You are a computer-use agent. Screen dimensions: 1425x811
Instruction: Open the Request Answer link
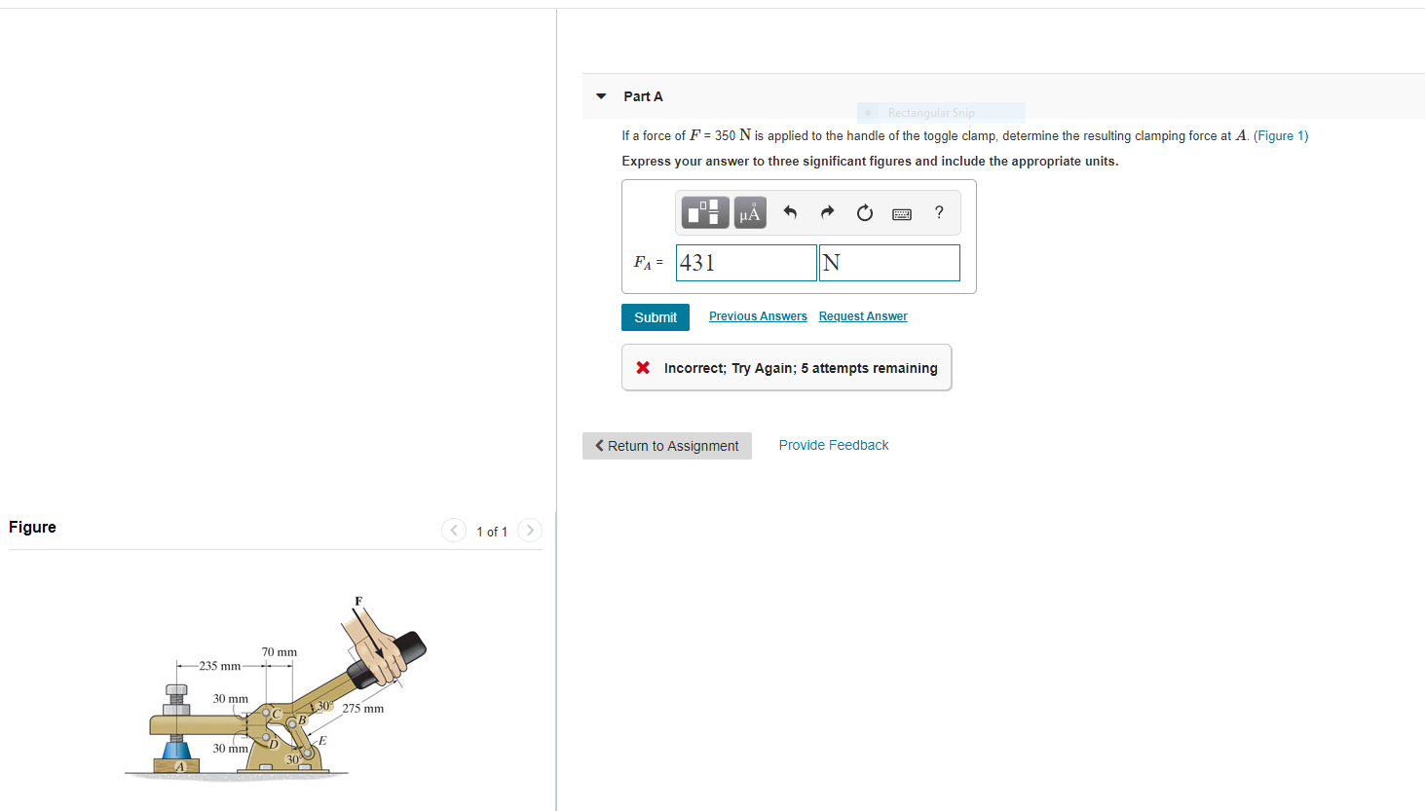(x=863, y=316)
